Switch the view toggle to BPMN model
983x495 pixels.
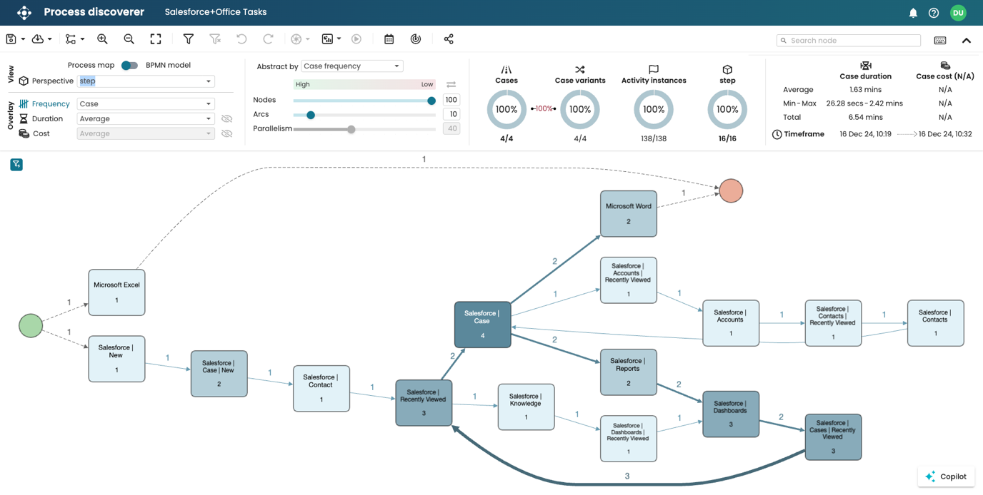[x=130, y=64]
